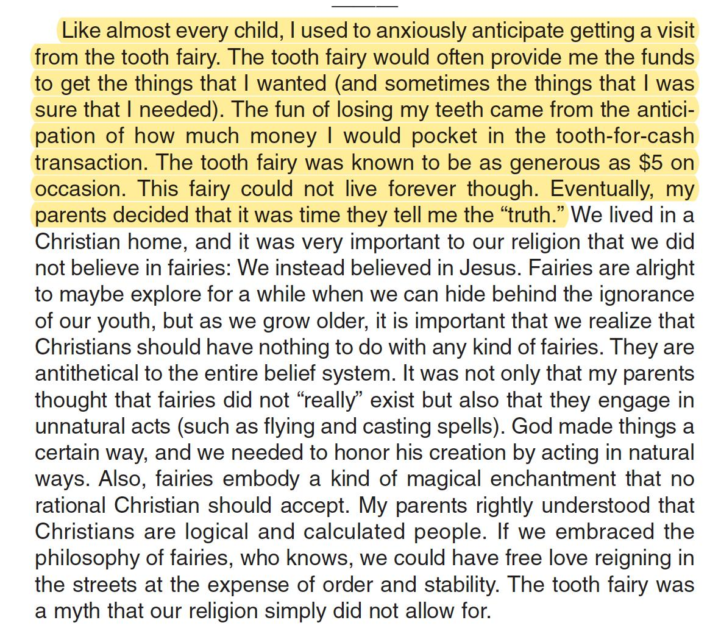Click the word "transaction"
Image resolution: width=721 pixels, height=634 pixels.
pos(91,163)
